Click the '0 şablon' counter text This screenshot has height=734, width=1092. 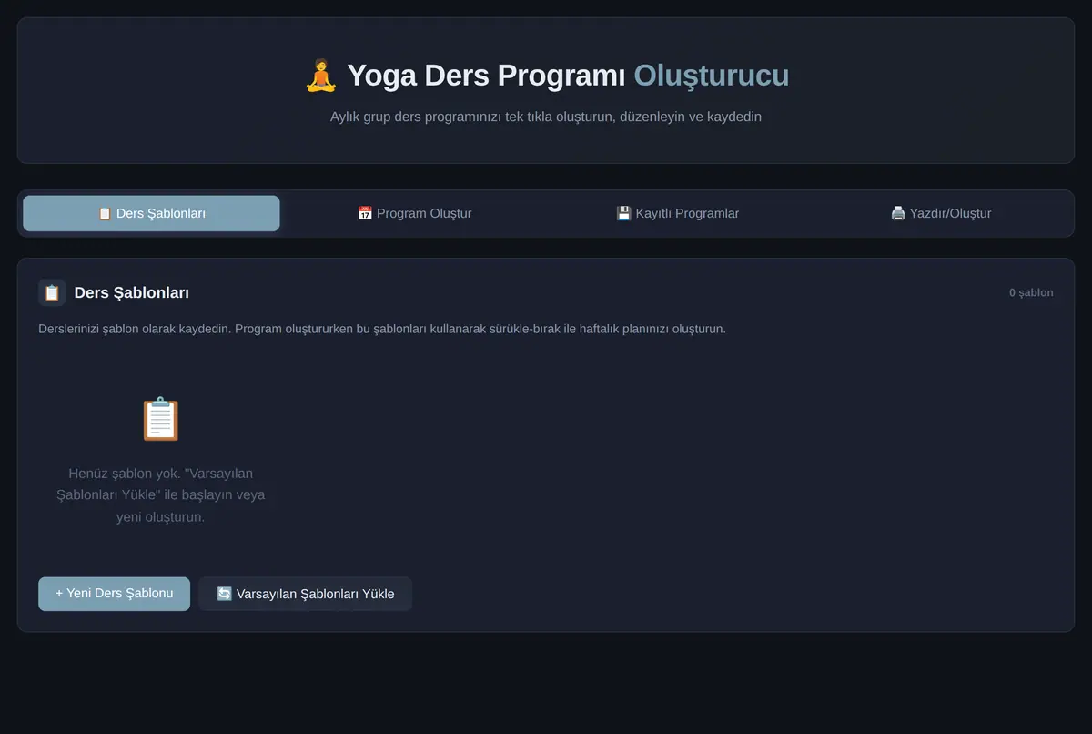[1031, 292]
